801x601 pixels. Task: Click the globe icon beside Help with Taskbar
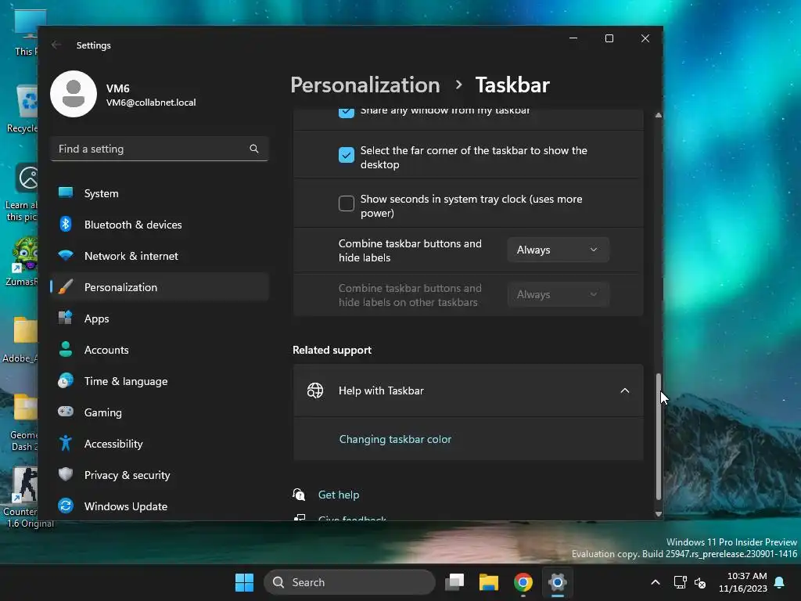tap(315, 390)
